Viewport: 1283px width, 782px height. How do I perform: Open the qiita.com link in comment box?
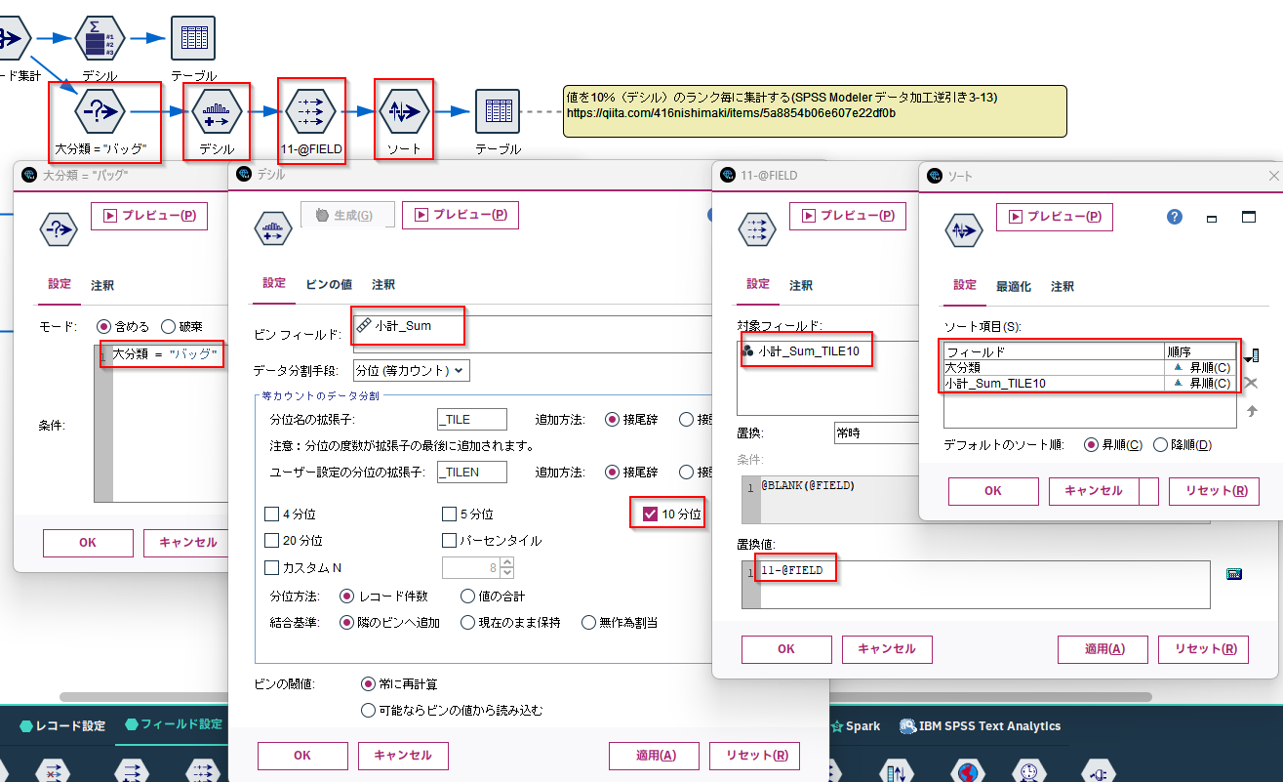731,113
